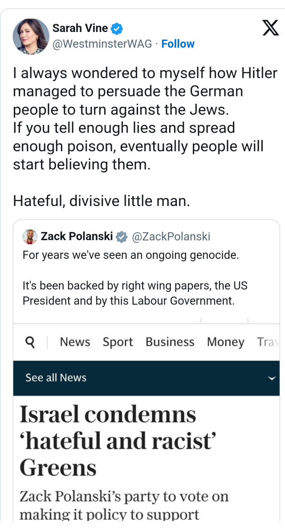The image size is (285, 528).
Task: Follow Sarah Vine's account
Action: tap(178, 44)
